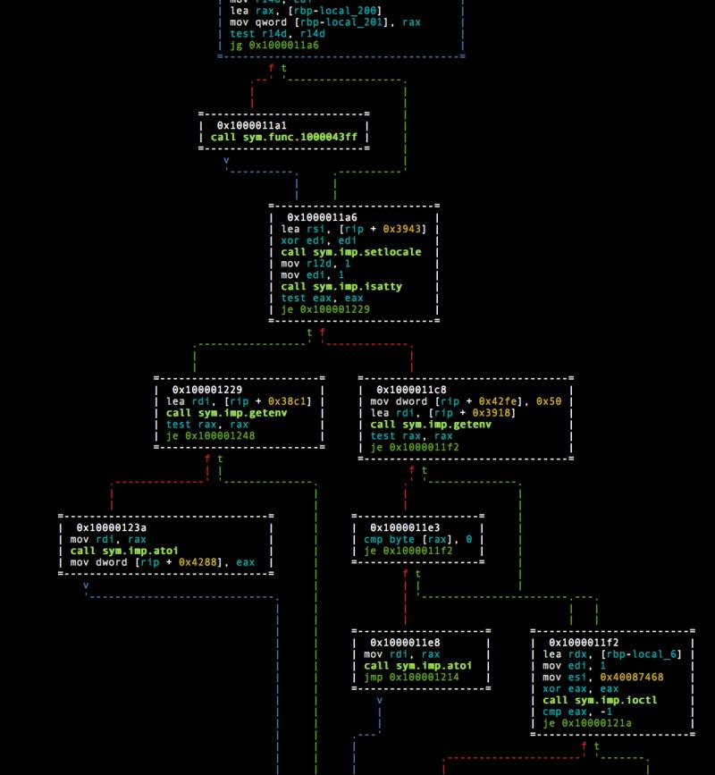
Task: Select the 'test eax, eax' instruction
Action: point(322,298)
